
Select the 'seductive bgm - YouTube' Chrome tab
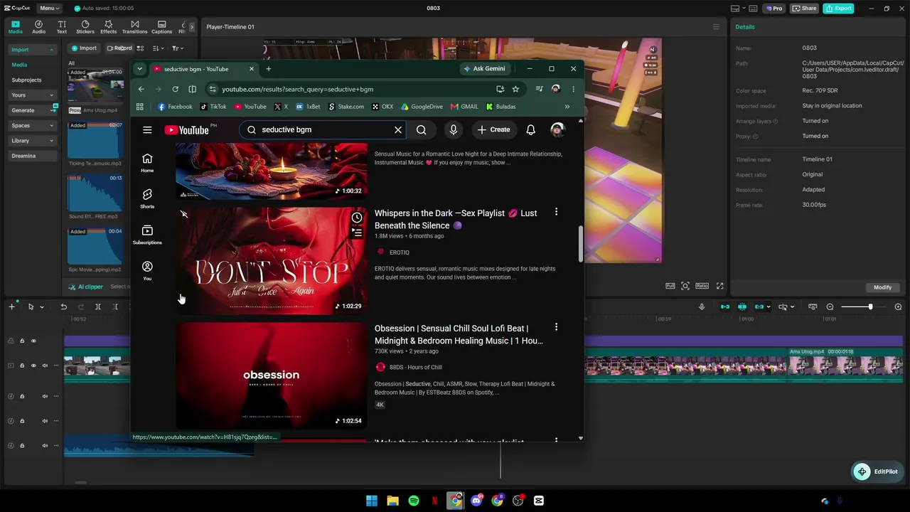tap(203, 69)
